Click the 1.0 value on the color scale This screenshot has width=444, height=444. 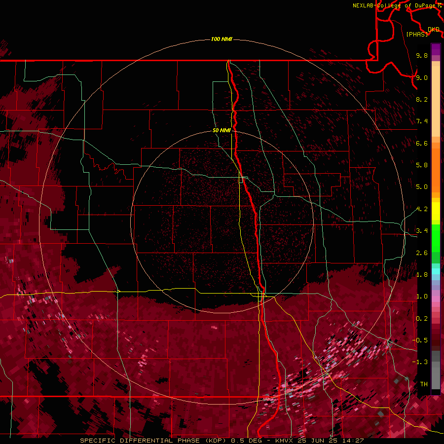[422, 296]
